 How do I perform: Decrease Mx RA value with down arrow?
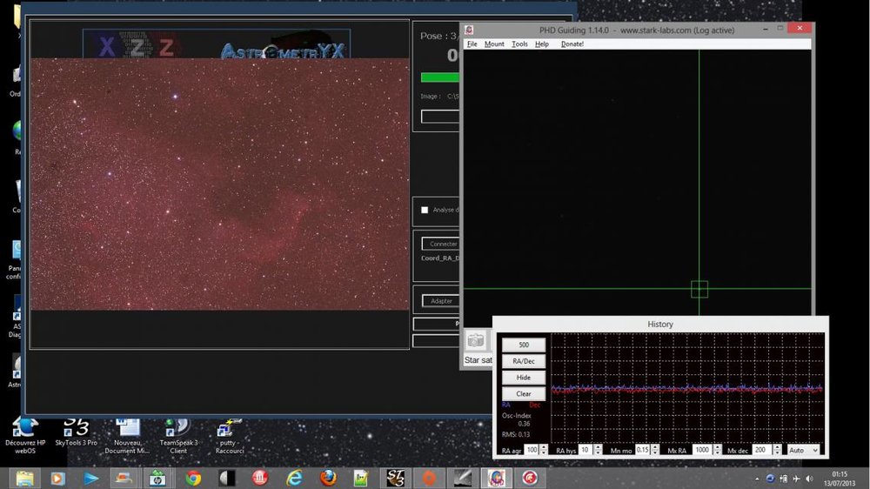point(718,453)
